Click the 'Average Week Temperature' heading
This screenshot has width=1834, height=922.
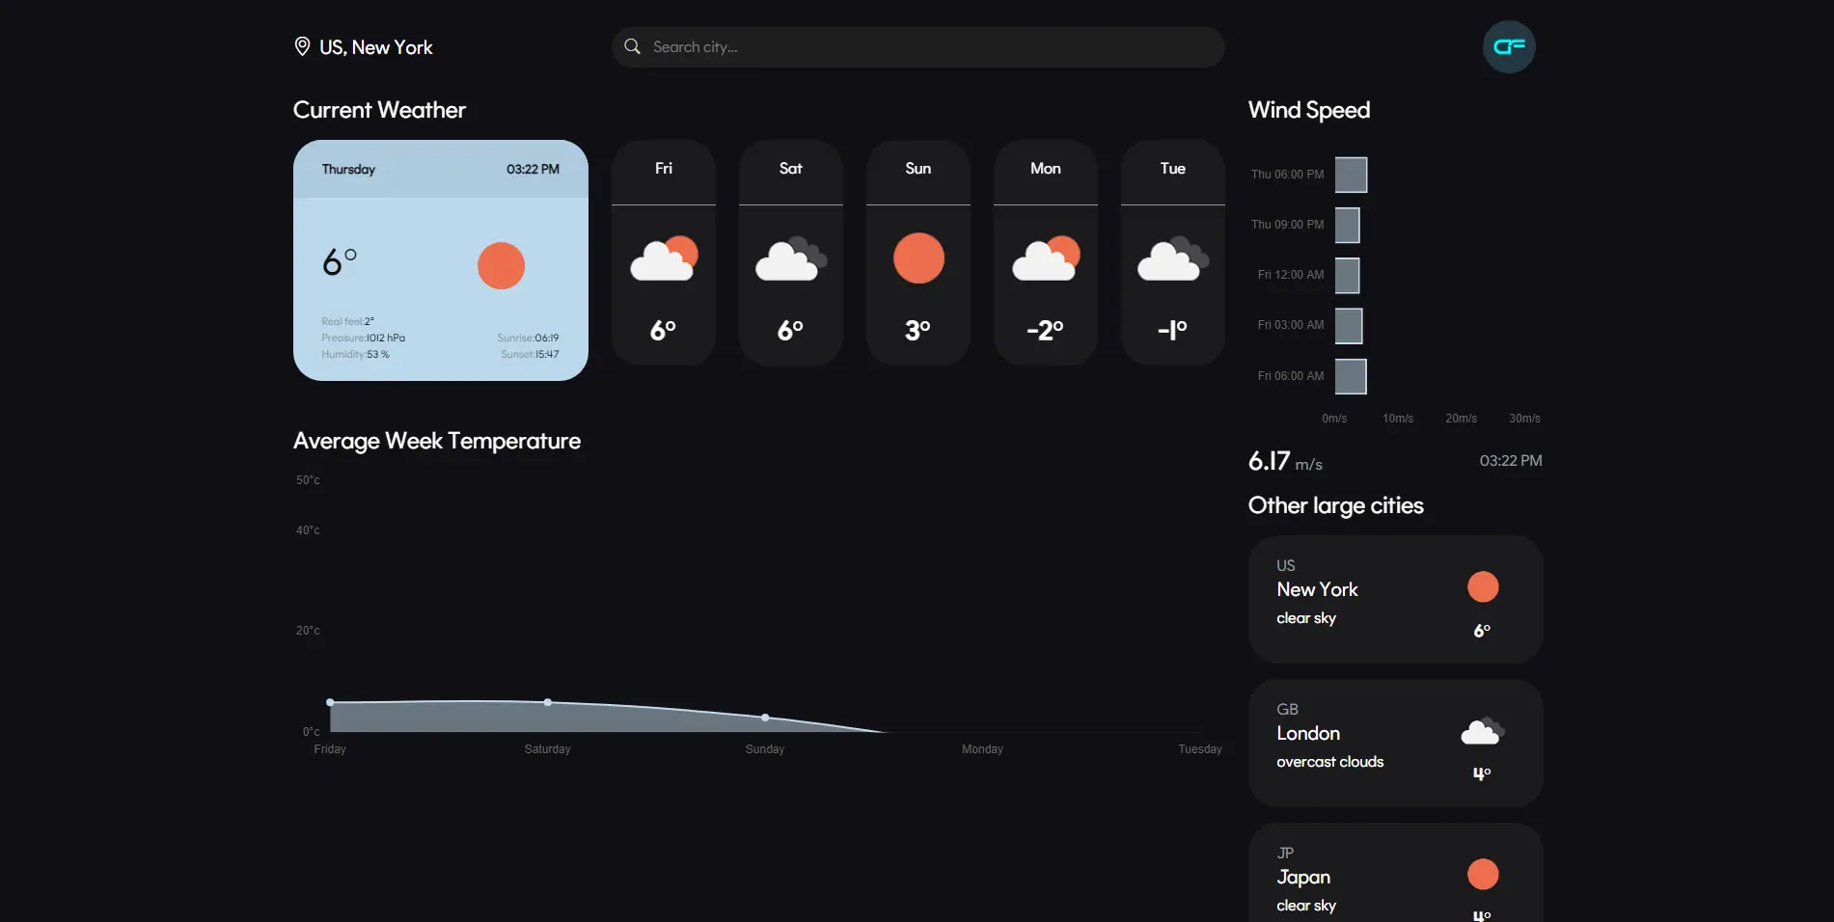(x=437, y=441)
